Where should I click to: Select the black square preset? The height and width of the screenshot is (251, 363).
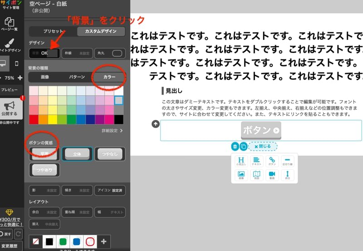click(x=49, y=241)
